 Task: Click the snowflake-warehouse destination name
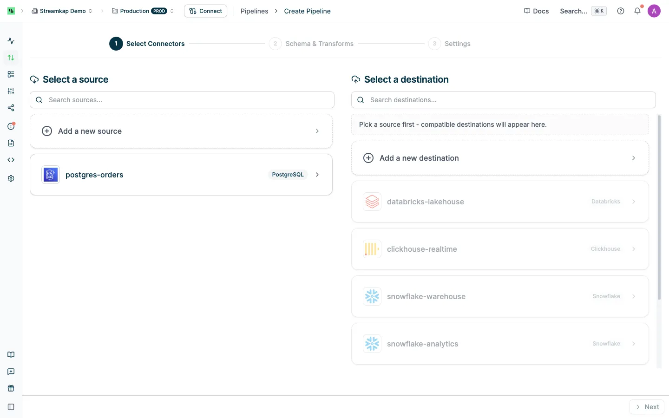[x=426, y=296]
